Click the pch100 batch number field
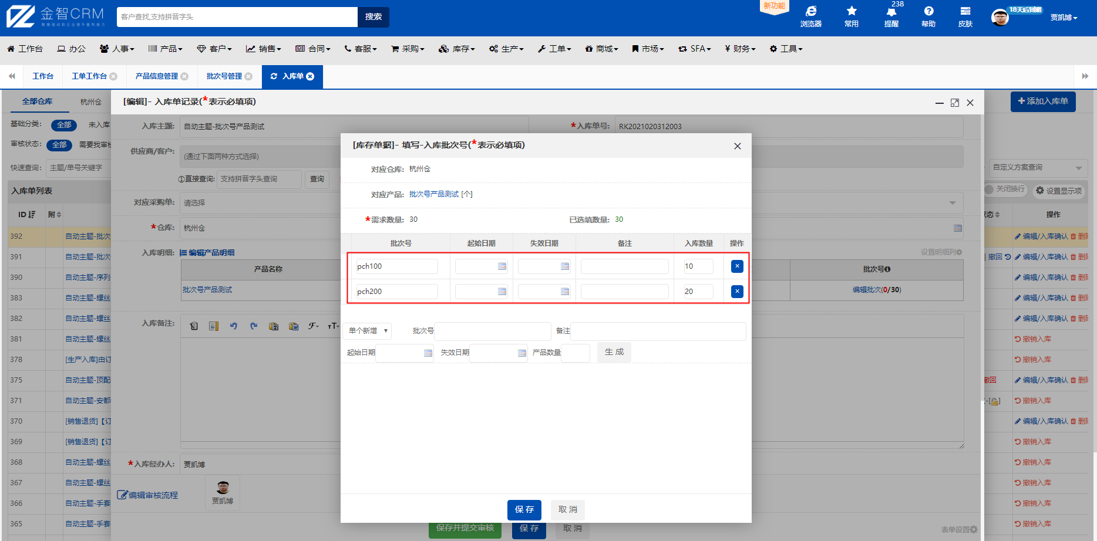 (x=397, y=266)
